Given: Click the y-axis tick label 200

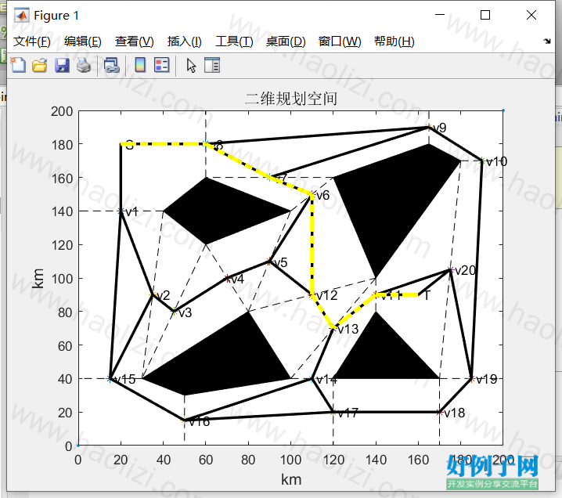Looking at the screenshot, I should (x=62, y=111).
